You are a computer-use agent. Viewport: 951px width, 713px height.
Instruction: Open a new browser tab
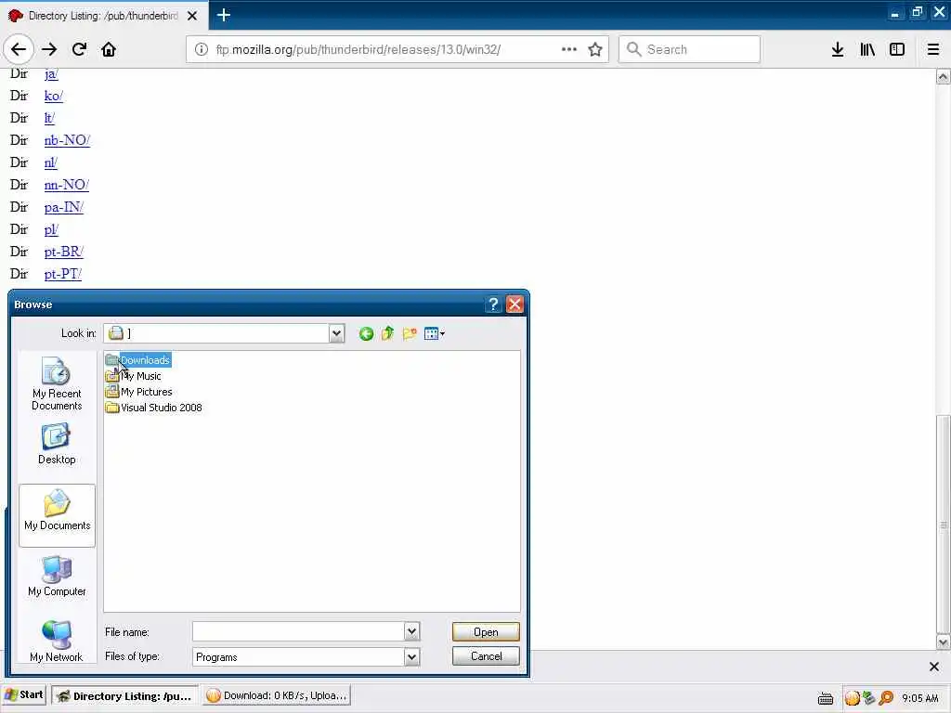[223, 15]
